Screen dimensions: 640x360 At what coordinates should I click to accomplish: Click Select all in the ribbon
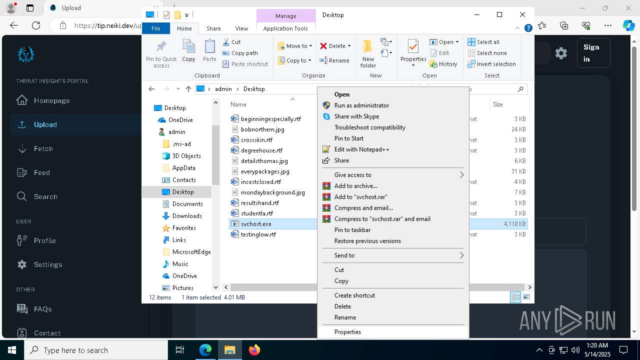[483, 42]
